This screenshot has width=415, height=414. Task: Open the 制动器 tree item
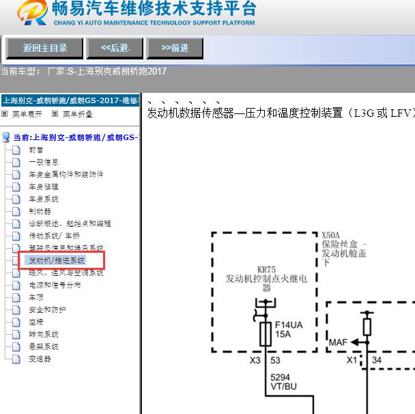[x=40, y=211]
